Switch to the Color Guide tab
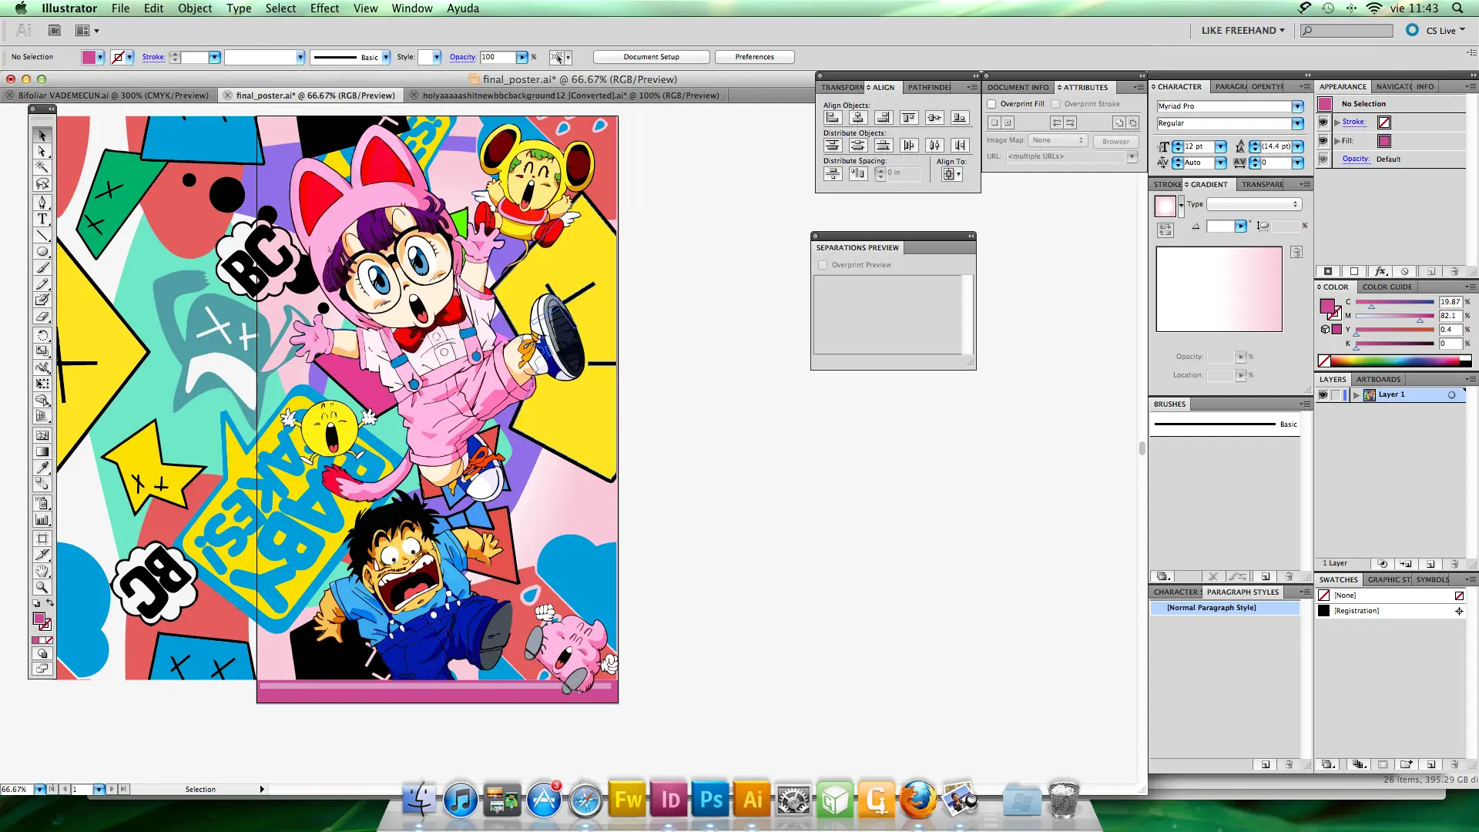The width and height of the screenshot is (1479, 832). point(1387,287)
